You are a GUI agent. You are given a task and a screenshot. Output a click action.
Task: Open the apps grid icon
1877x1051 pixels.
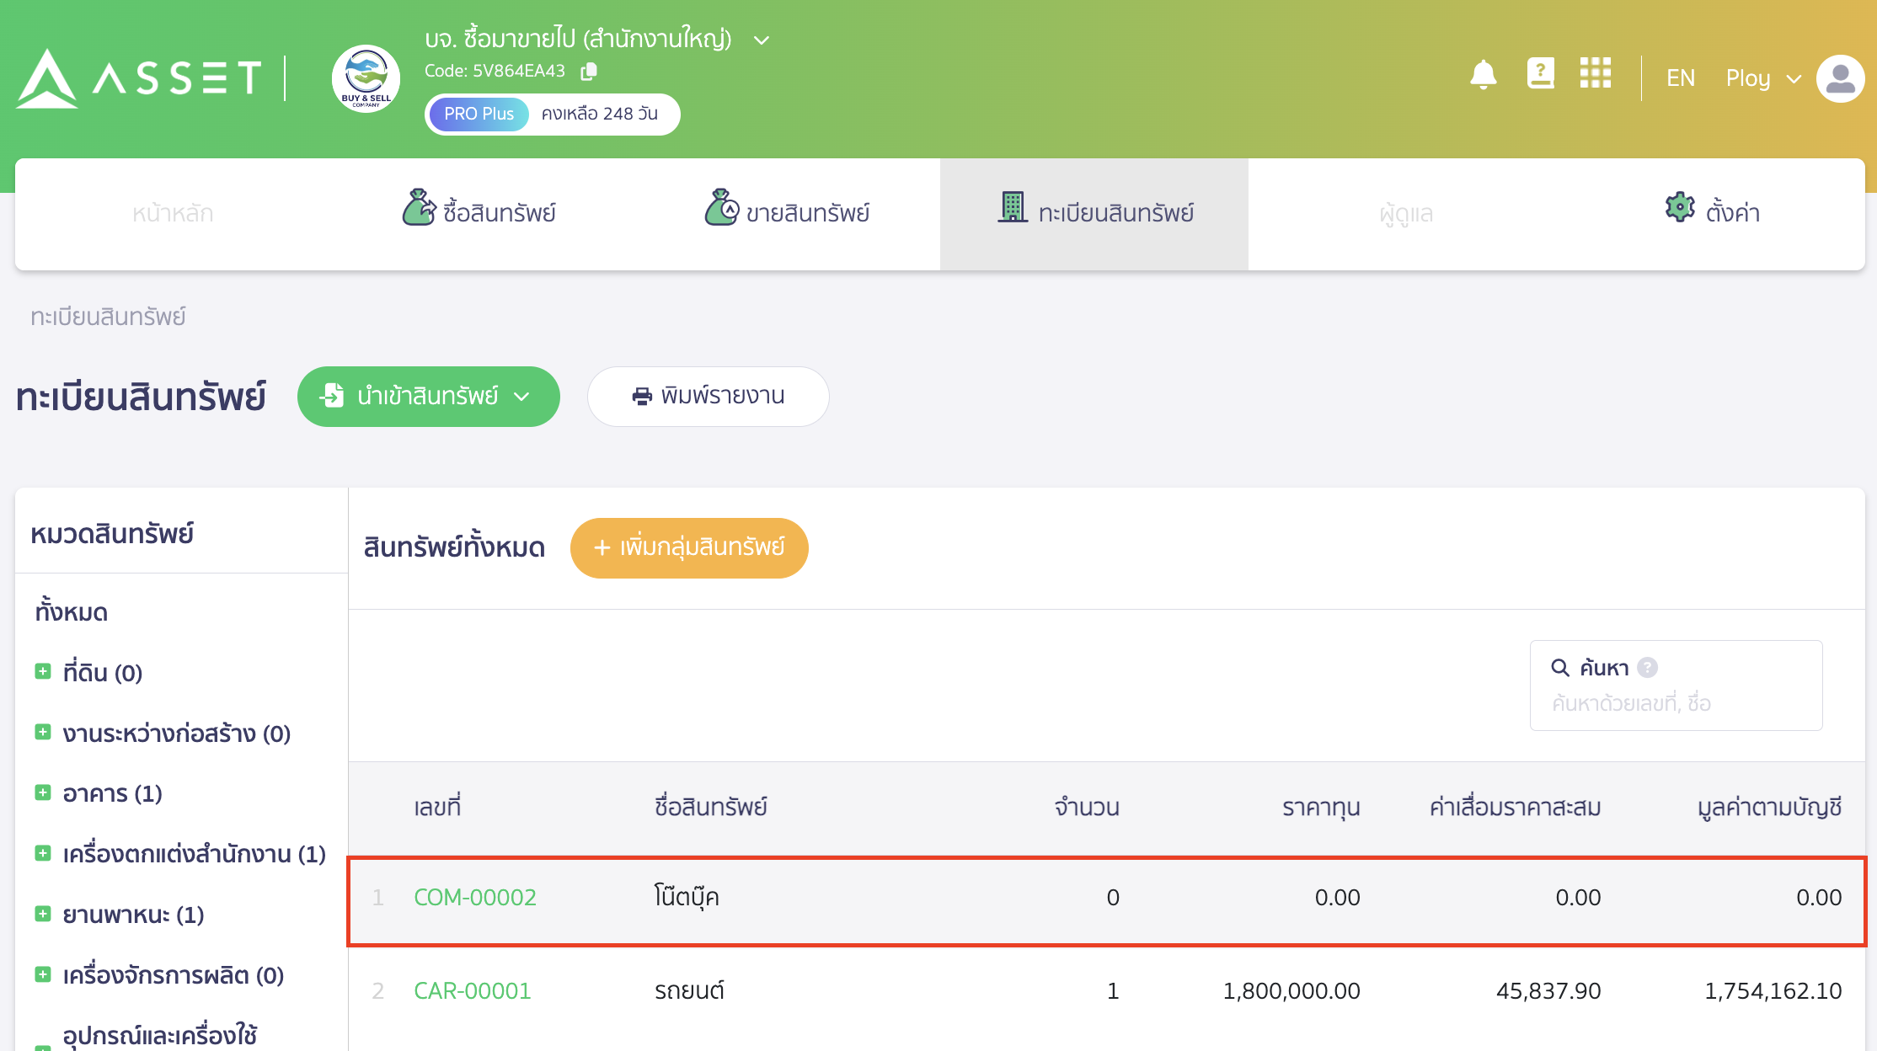[x=1595, y=74]
